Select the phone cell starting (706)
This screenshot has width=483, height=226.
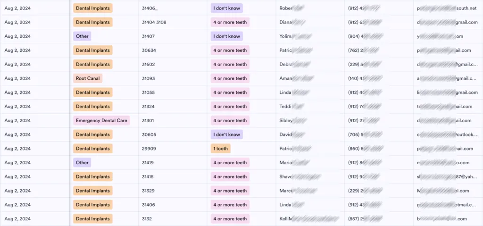[379, 134]
